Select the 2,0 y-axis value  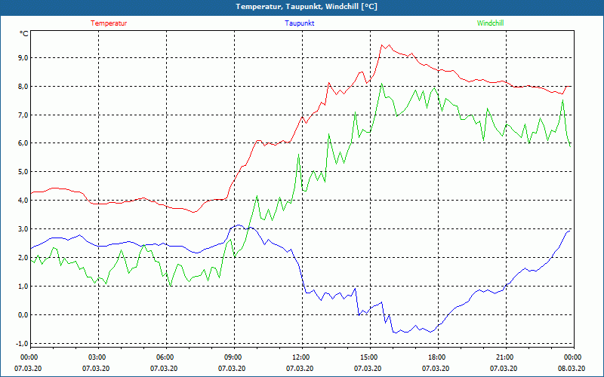tap(23, 257)
